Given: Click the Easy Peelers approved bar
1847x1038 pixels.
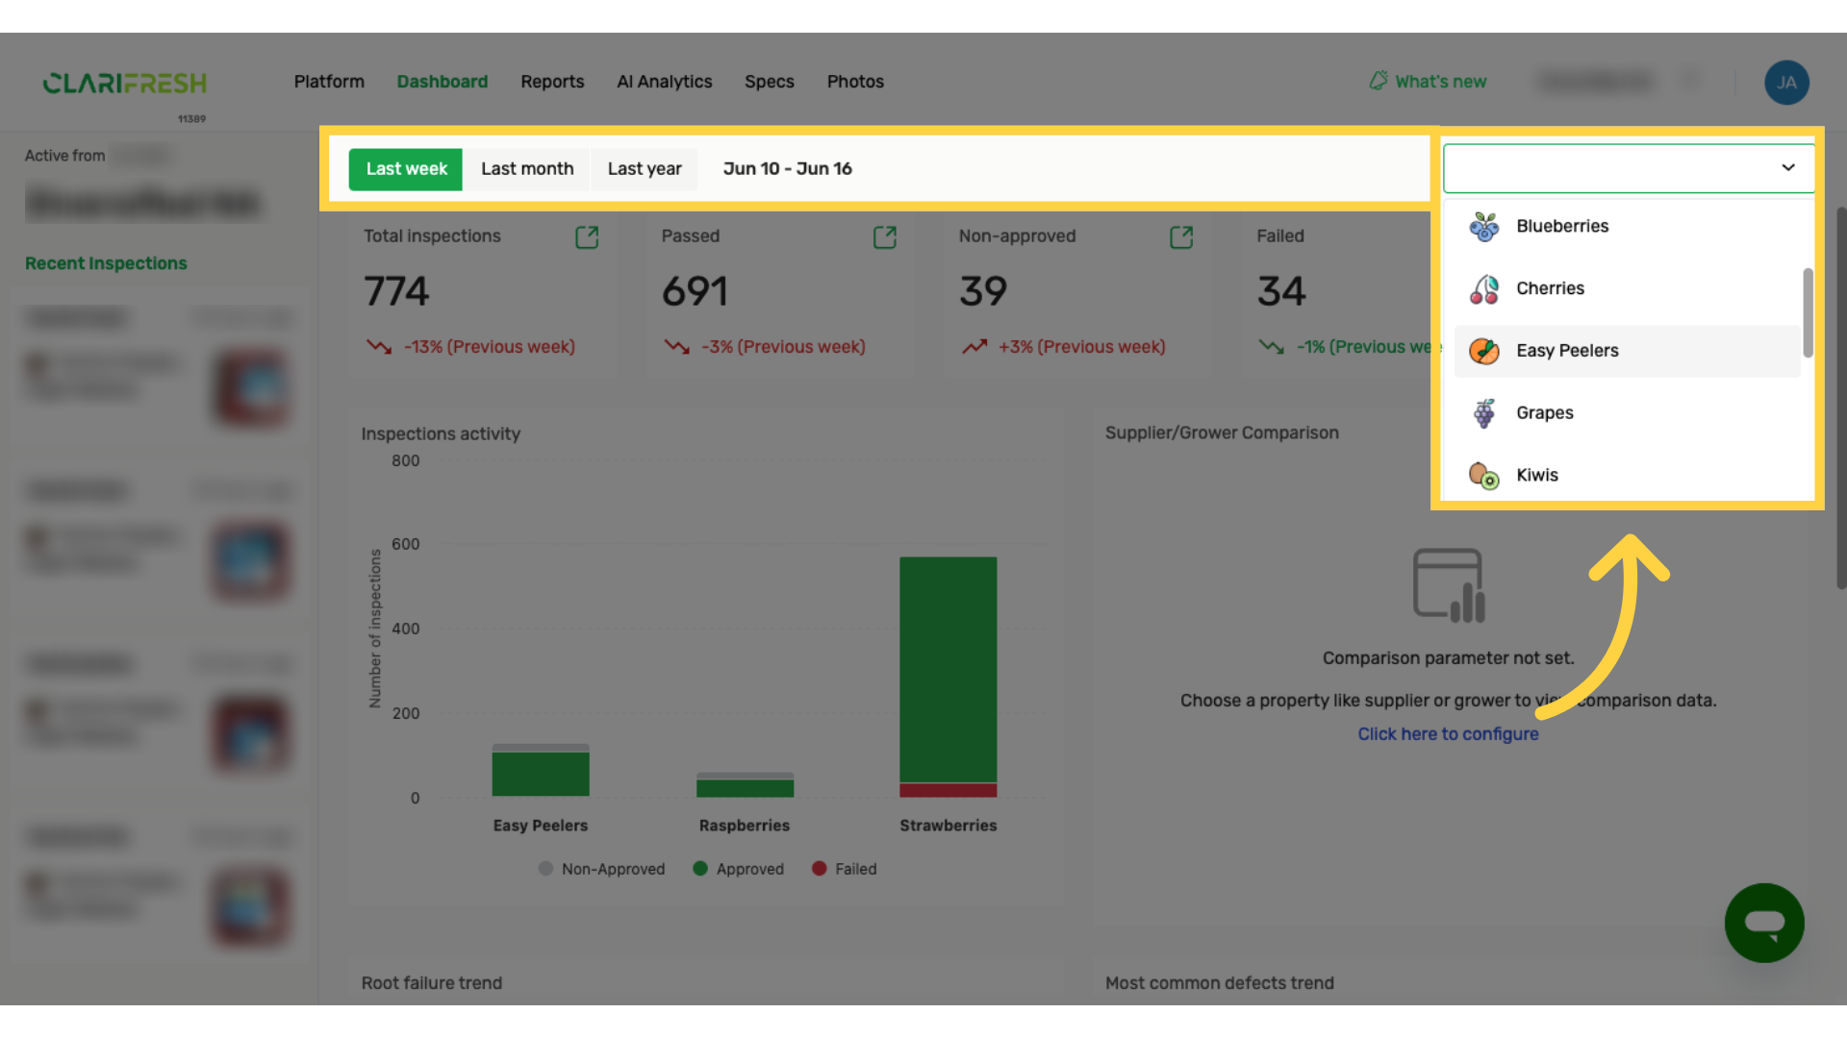Looking at the screenshot, I should click(x=541, y=774).
